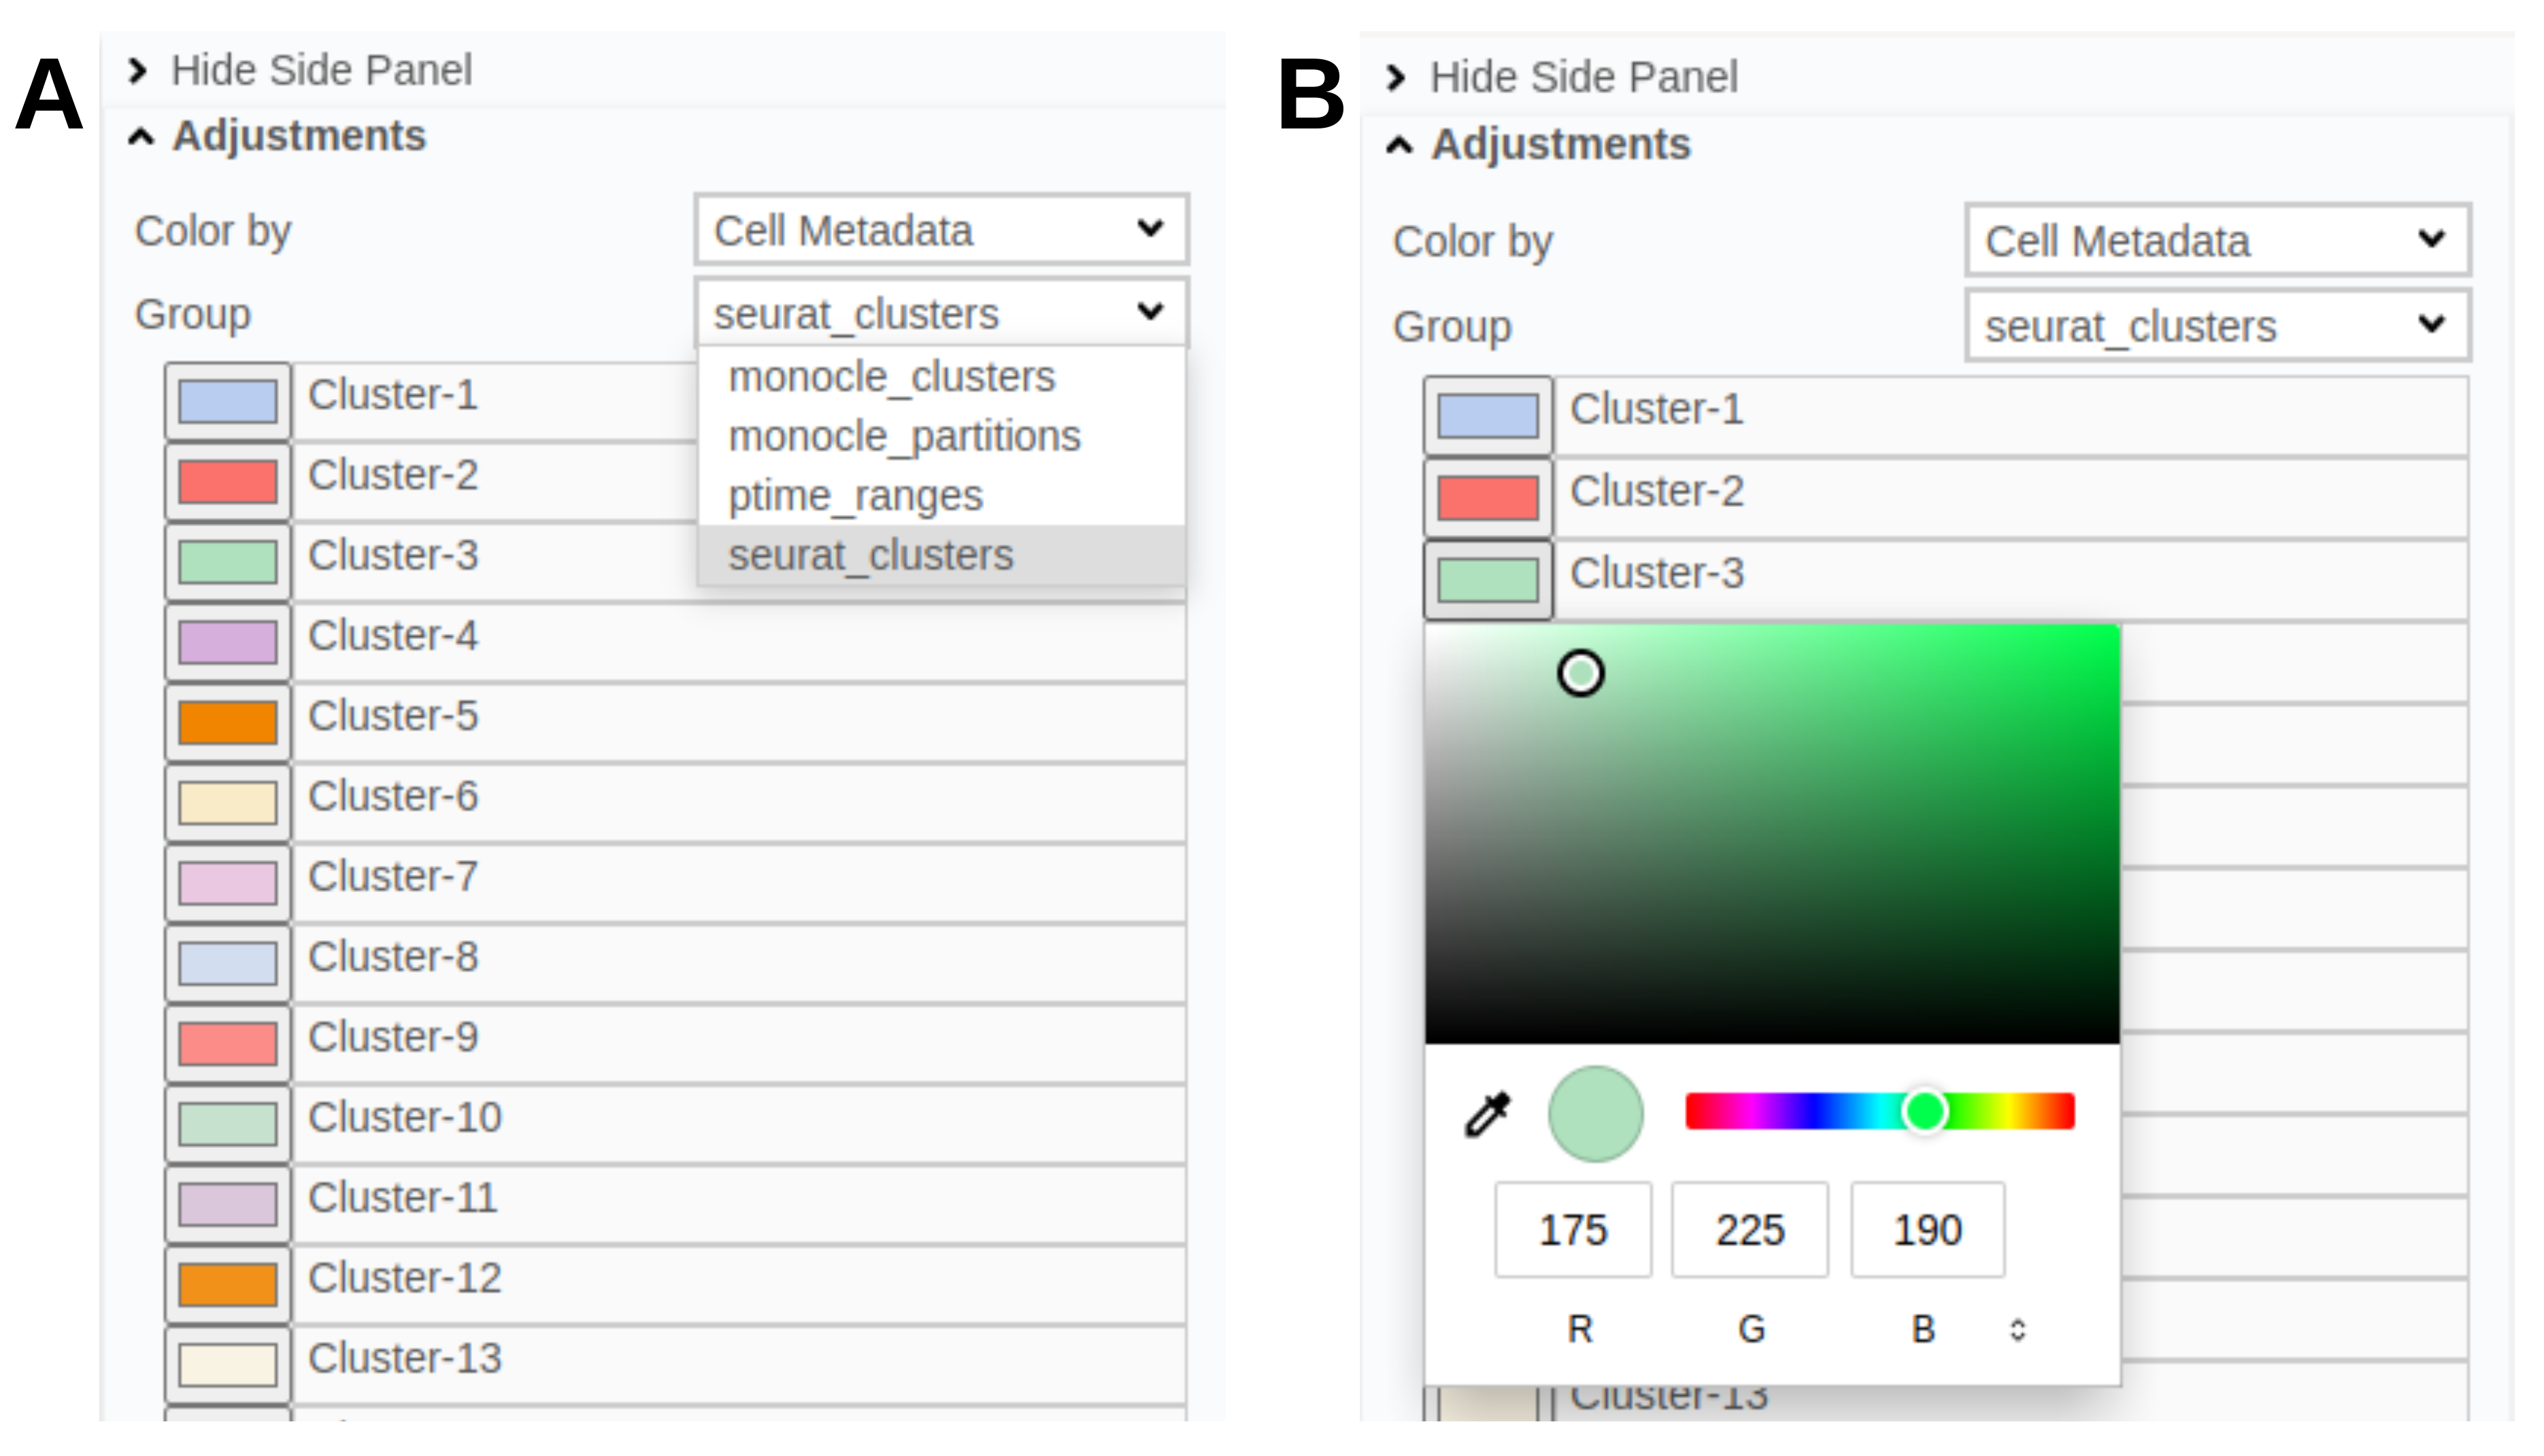This screenshot has width=2544, height=1456.
Task: Open the seurat_clusters Group dropdown in panel B
Action: (x=2217, y=327)
